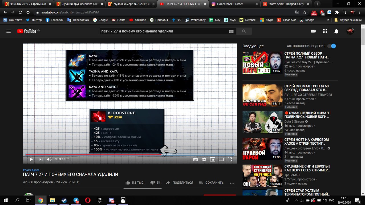Open Kinogo bookmark
Viewport: 365px width, 205px height.
click(307, 20)
